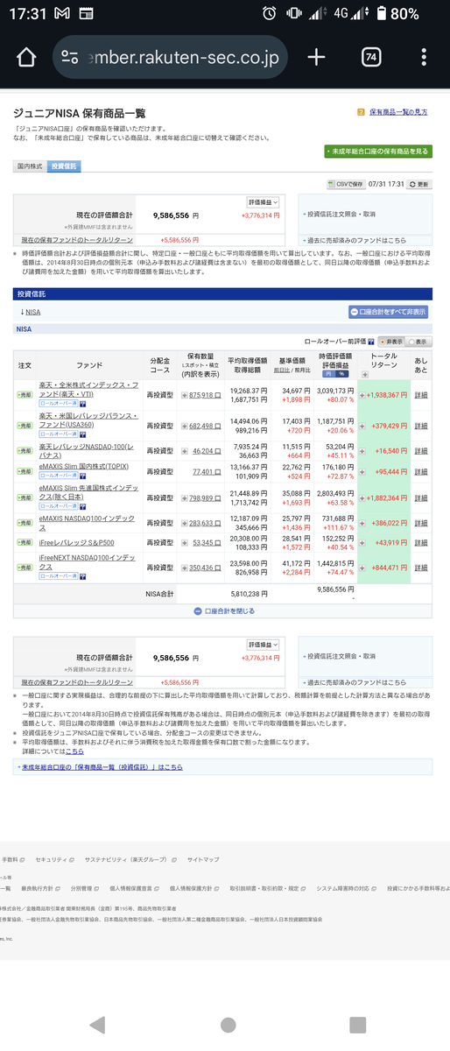The height and width of the screenshot is (1051, 450).
Task: Open upper 過去に売却済みのファンドはこちら link
Action: 356,239
